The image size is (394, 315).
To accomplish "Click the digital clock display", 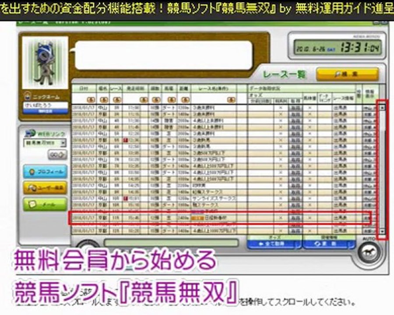I will pos(338,48).
